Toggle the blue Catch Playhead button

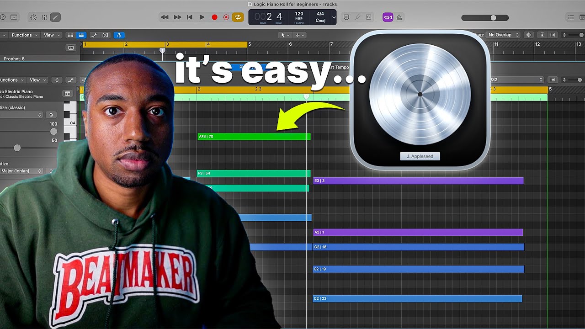[119, 35]
